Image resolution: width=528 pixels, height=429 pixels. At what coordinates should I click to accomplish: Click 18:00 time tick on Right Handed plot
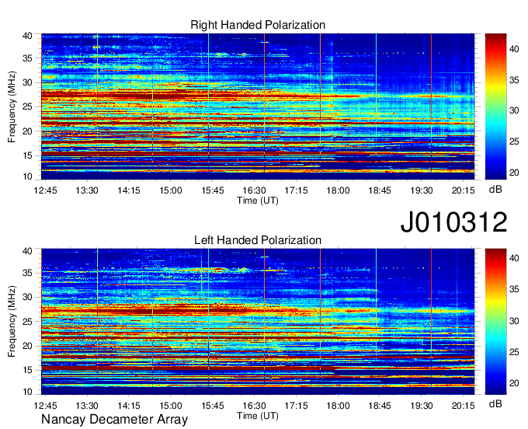tap(338, 190)
